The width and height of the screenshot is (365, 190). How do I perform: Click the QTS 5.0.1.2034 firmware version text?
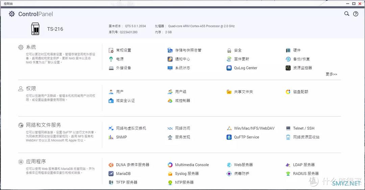click(x=135, y=26)
